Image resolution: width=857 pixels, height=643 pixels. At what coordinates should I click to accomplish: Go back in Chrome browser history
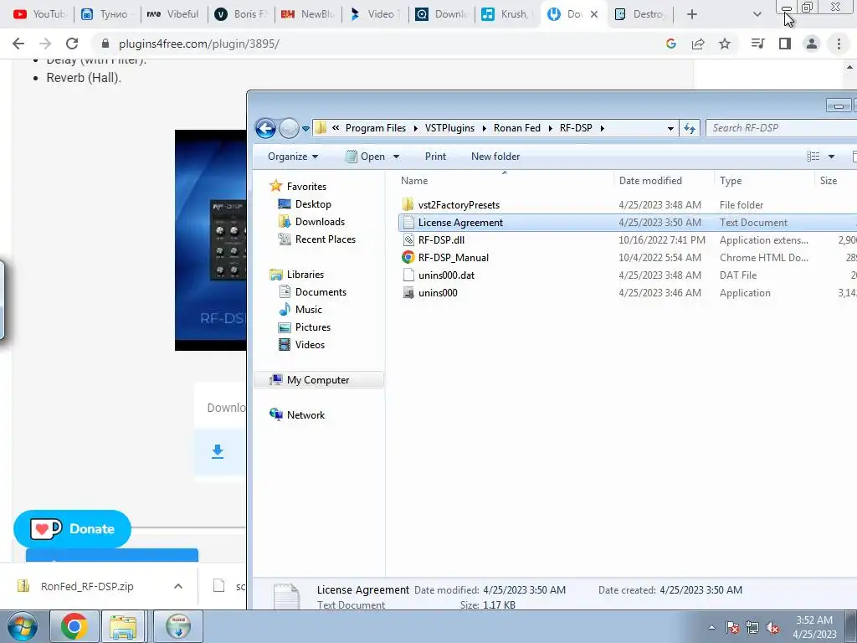18,44
